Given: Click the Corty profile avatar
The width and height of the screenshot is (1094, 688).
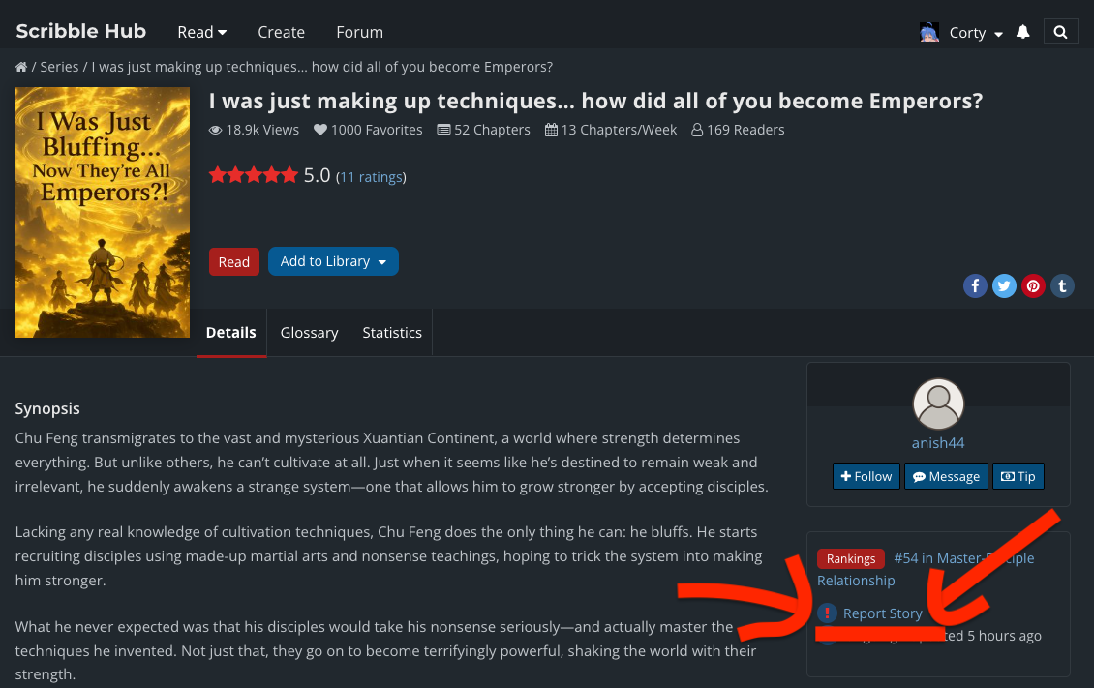Looking at the screenshot, I should pos(929,32).
